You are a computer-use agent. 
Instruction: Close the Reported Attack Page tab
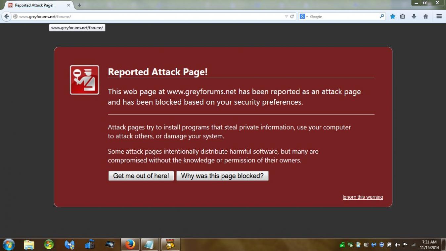[68, 5]
